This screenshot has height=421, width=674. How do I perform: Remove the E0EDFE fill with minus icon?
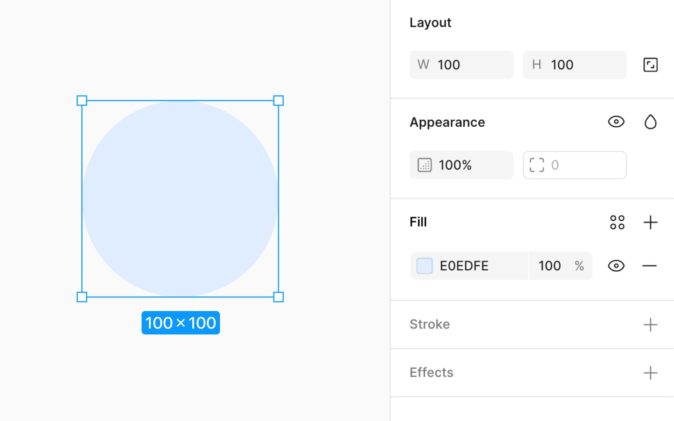[649, 266]
